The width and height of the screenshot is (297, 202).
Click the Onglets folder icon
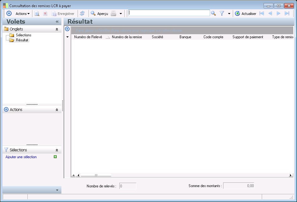pos(6,29)
